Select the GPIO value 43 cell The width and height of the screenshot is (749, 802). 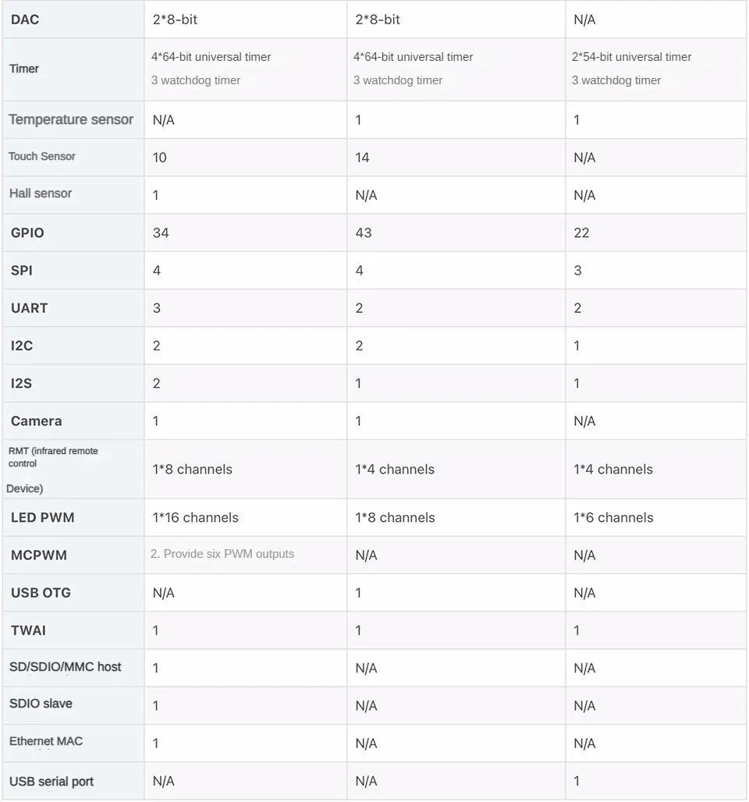(456, 232)
